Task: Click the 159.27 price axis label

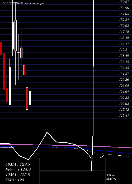Action: click(124, 2)
